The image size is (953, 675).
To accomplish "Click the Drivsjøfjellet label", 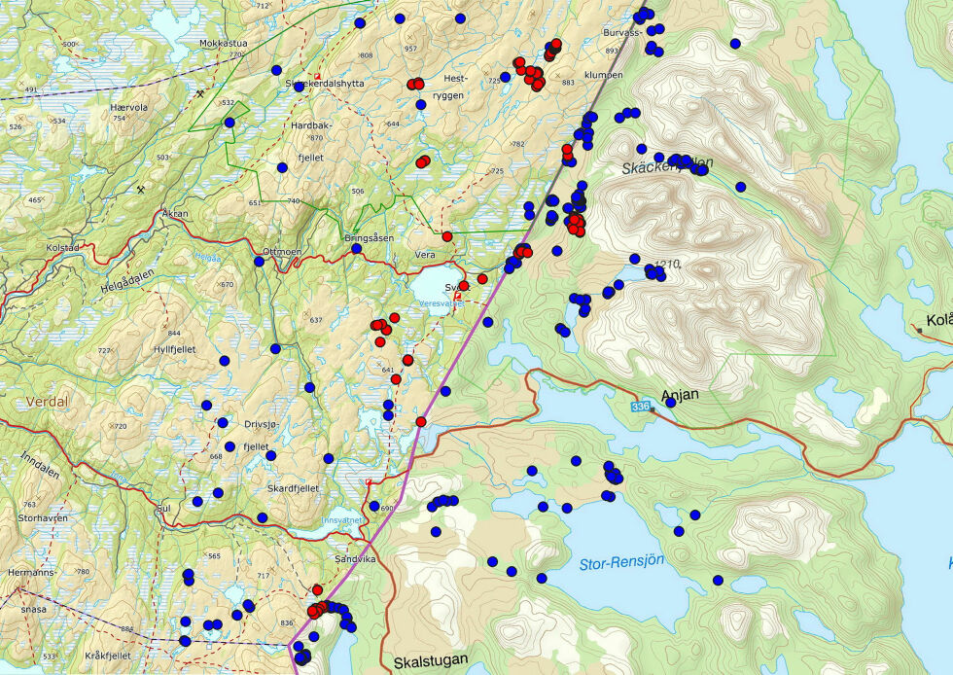I will coord(262,436).
